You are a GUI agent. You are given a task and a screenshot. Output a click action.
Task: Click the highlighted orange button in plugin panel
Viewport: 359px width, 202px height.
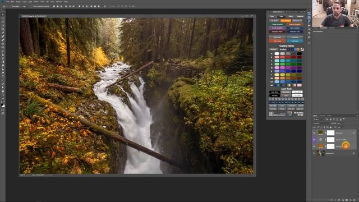tap(286, 20)
